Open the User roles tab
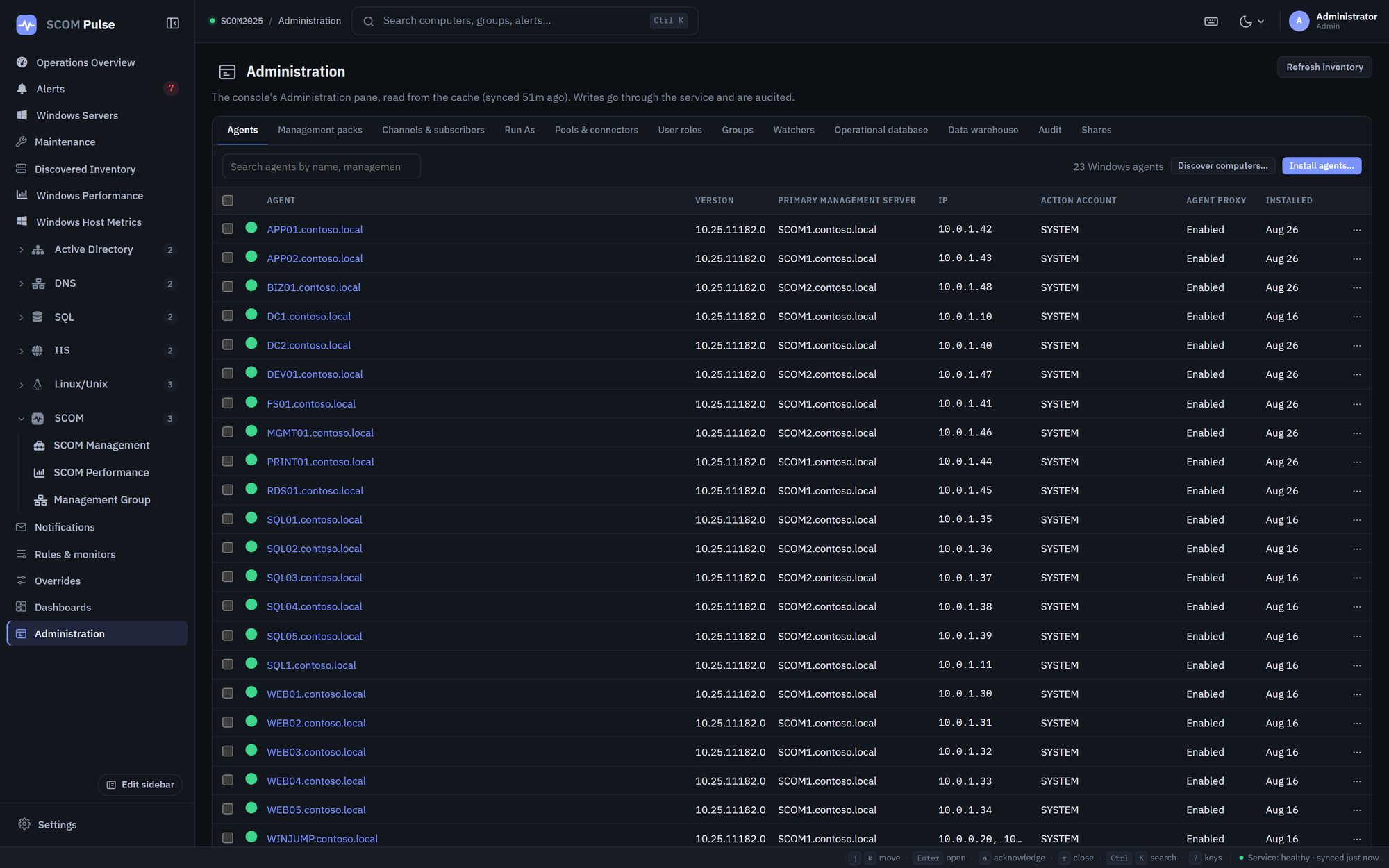The height and width of the screenshot is (868, 1389). 680,130
